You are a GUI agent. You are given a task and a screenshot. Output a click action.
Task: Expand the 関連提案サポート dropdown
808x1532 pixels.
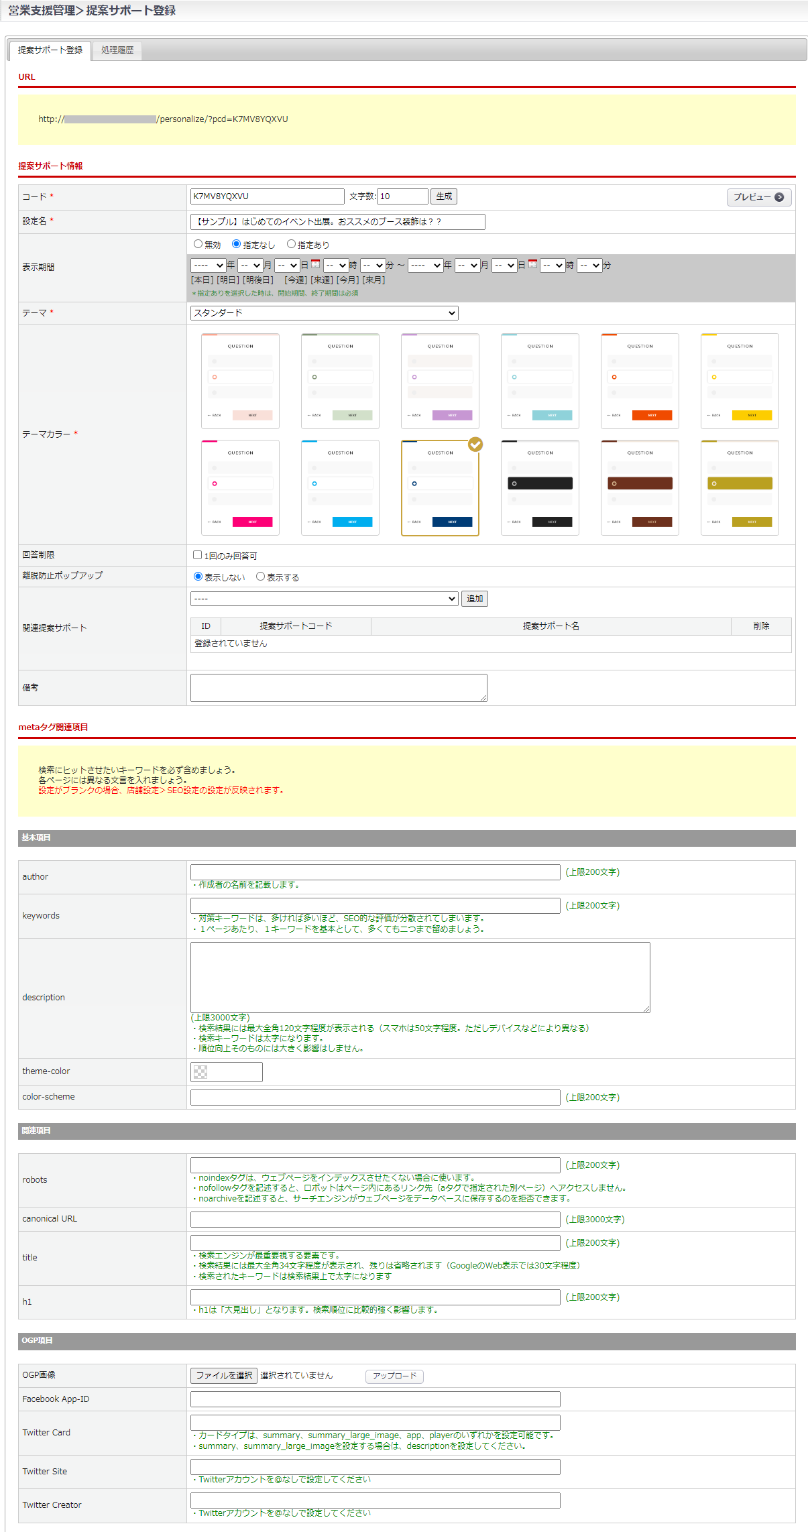click(325, 599)
